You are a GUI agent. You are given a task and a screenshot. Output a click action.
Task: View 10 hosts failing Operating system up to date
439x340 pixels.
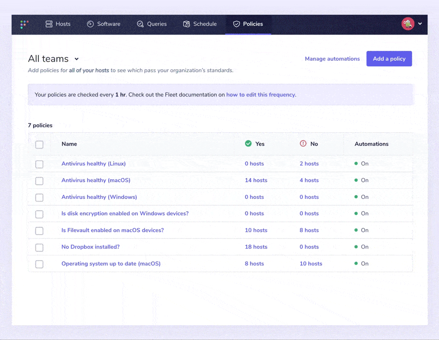click(x=311, y=264)
